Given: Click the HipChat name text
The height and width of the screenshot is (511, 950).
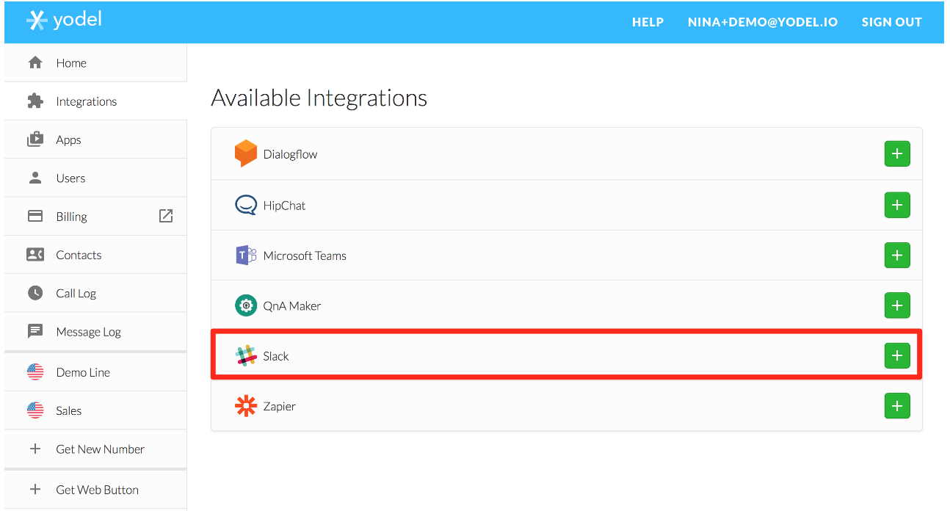Looking at the screenshot, I should pos(284,206).
